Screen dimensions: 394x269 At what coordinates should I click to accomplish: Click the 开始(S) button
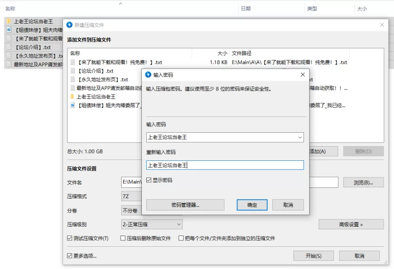(x=314, y=256)
